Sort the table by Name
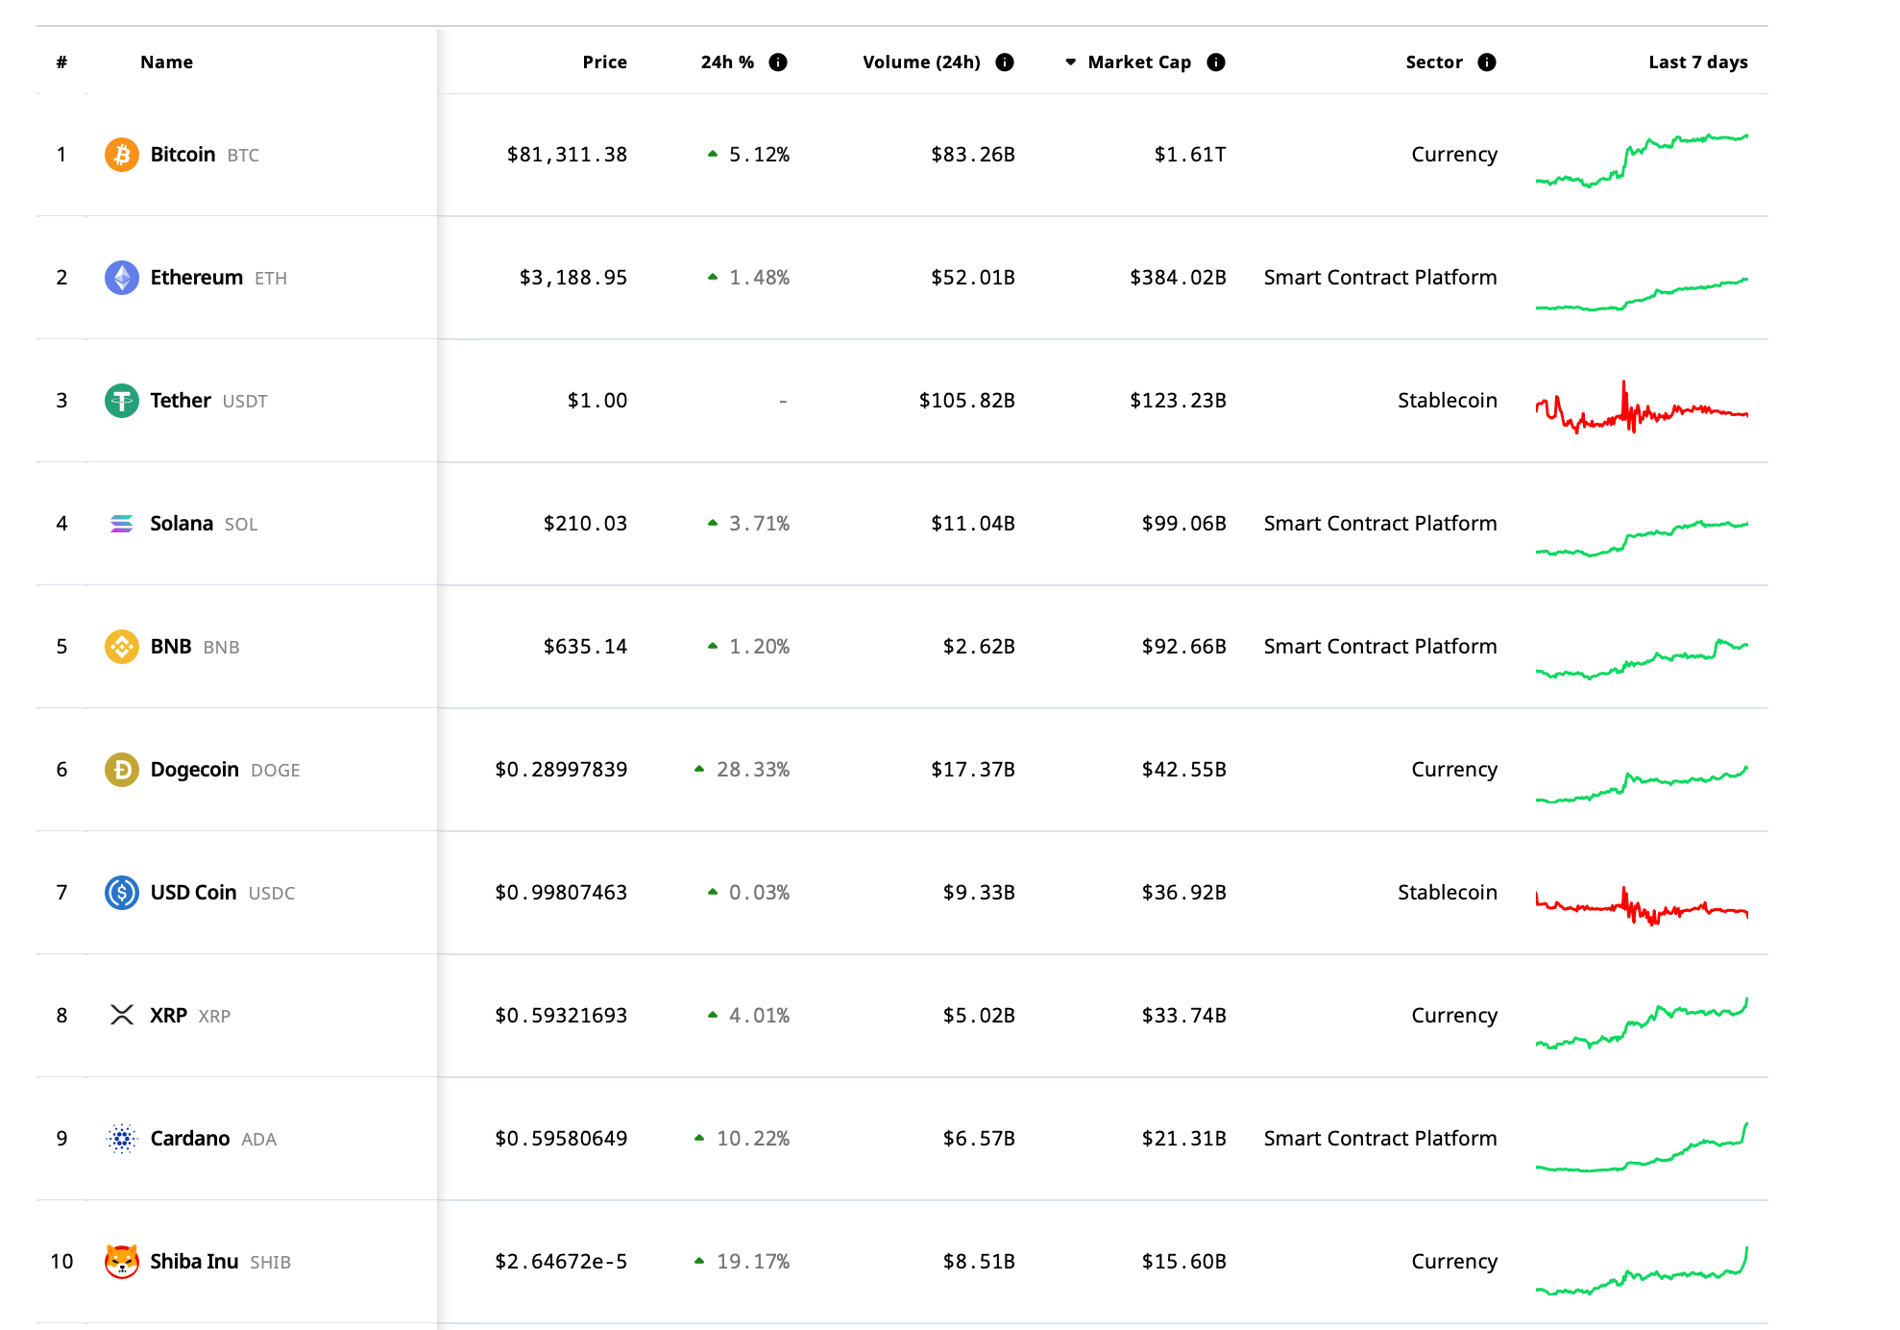Image resolution: width=1900 pixels, height=1330 pixels. [x=166, y=62]
